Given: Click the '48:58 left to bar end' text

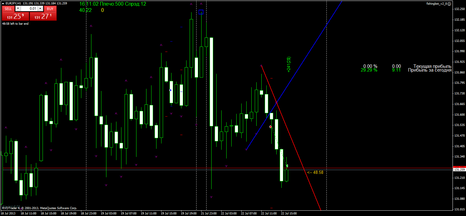Looking at the screenshot, I should pos(15,24).
